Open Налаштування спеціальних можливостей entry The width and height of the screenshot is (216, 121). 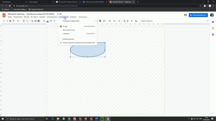pos(78,43)
